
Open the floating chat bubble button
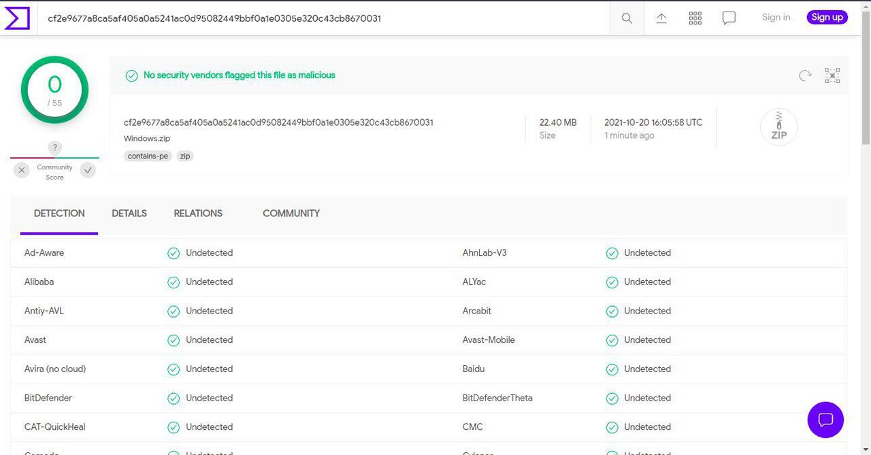point(825,420)
